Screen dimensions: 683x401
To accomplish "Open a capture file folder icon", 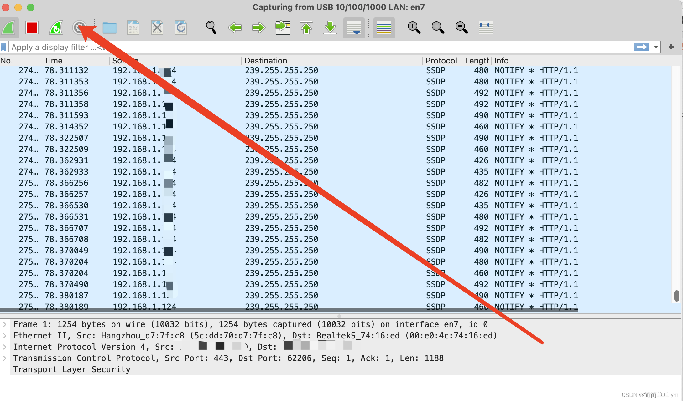I will [x=110, y=28].
